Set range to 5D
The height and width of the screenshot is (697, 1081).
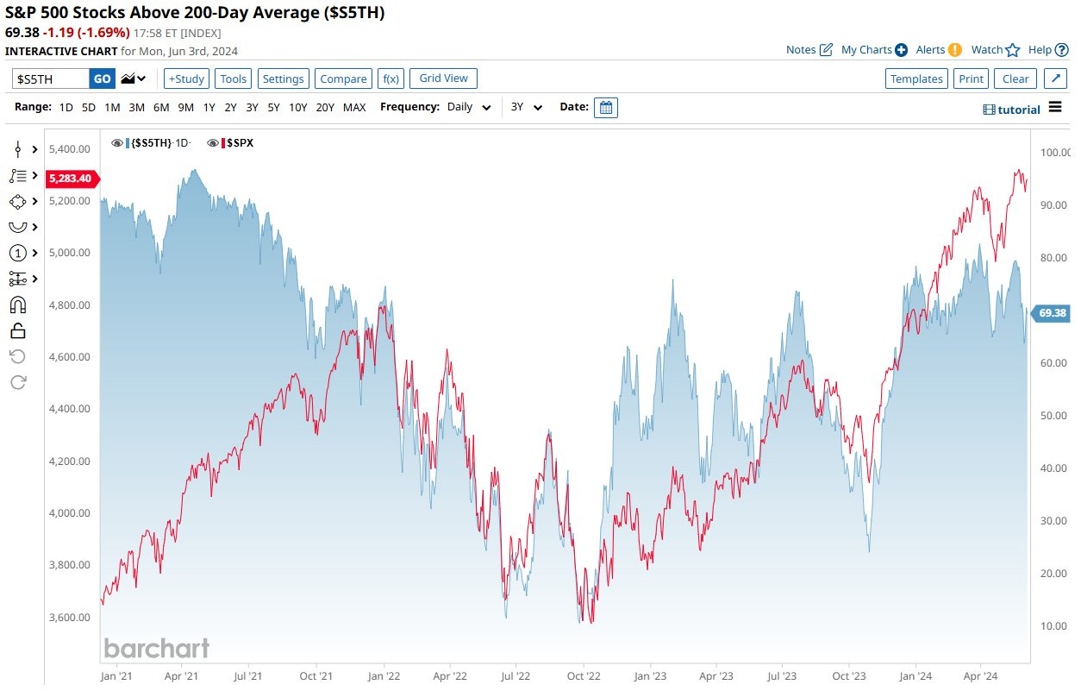[x=89, y=108]
